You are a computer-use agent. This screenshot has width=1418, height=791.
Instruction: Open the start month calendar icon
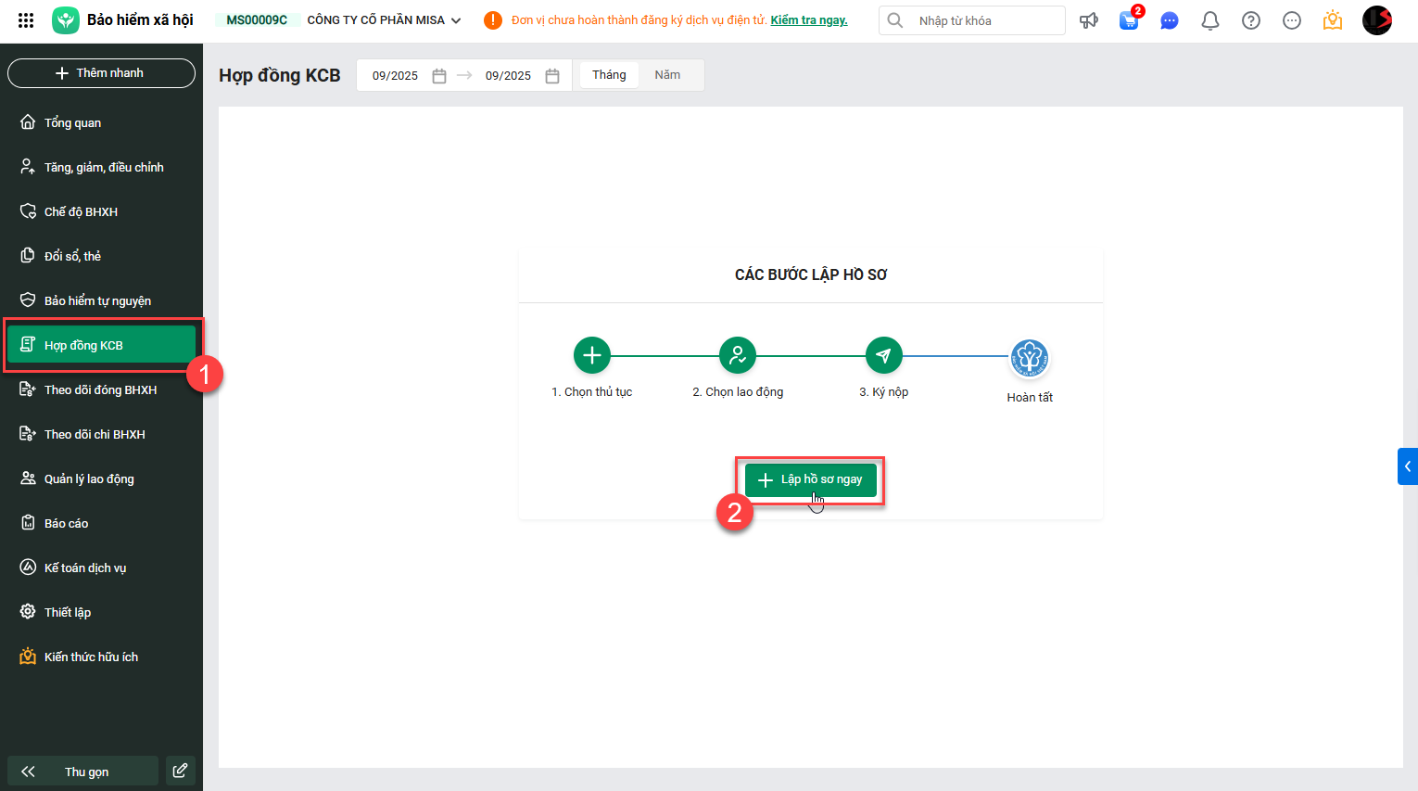tap(439, 76)
